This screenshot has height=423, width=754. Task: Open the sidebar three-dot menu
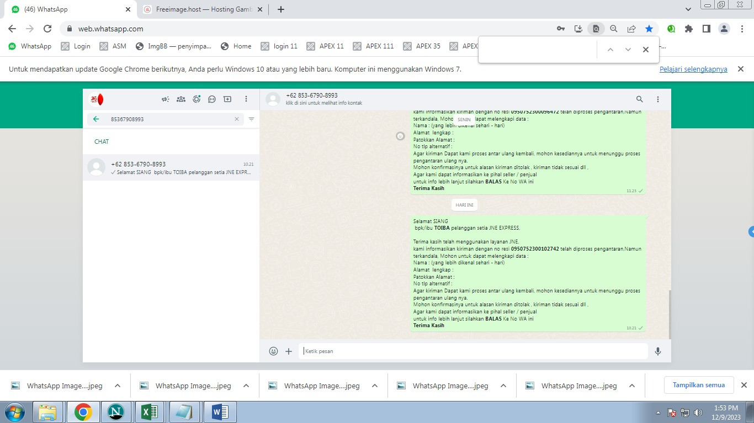click(x=246, y=99)
